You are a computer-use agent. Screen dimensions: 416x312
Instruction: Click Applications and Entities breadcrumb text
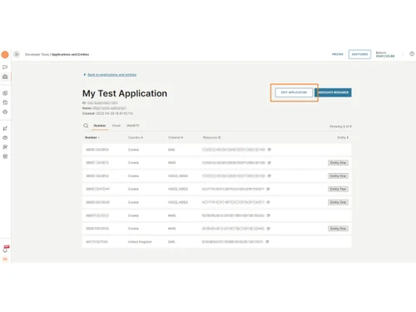pos(71,54)
